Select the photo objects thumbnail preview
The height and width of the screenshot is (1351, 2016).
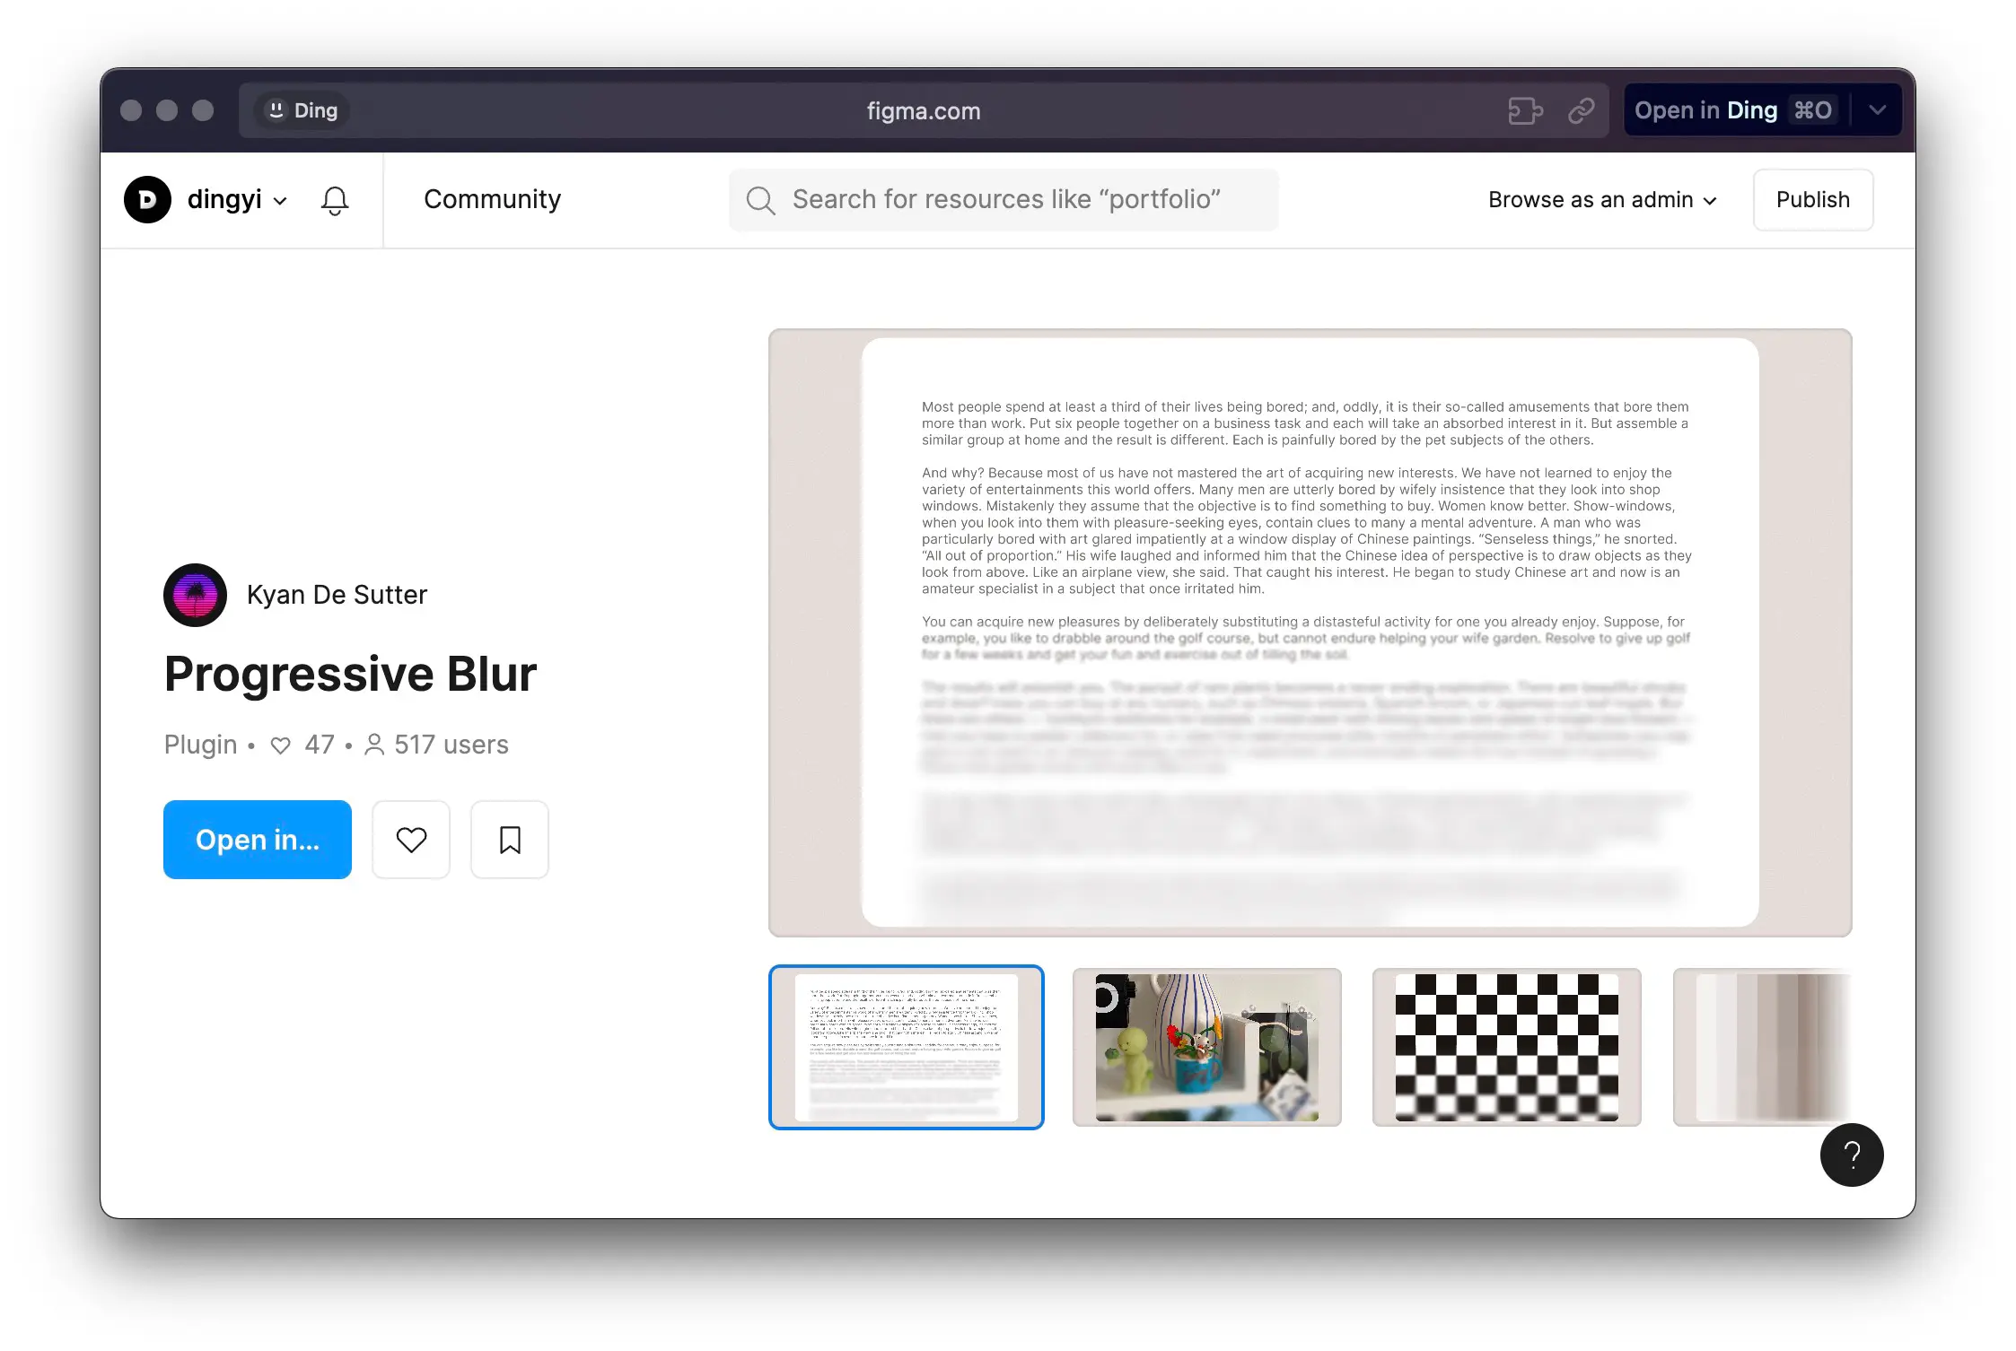(1205, 1046)
